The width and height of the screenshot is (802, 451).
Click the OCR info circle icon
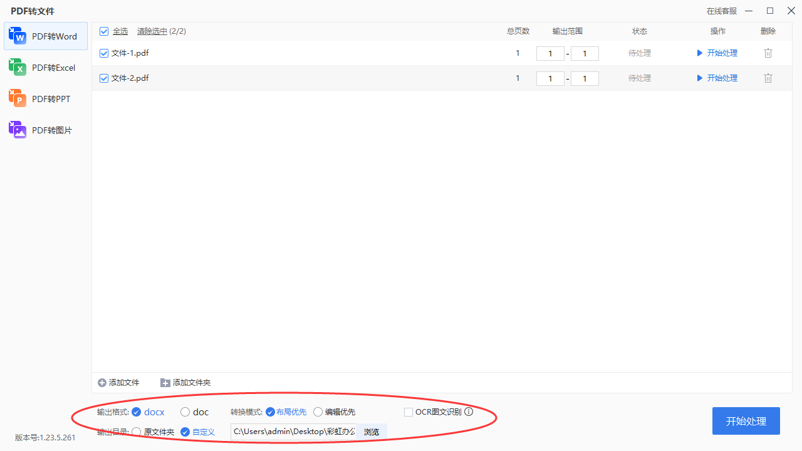[469, 412]
